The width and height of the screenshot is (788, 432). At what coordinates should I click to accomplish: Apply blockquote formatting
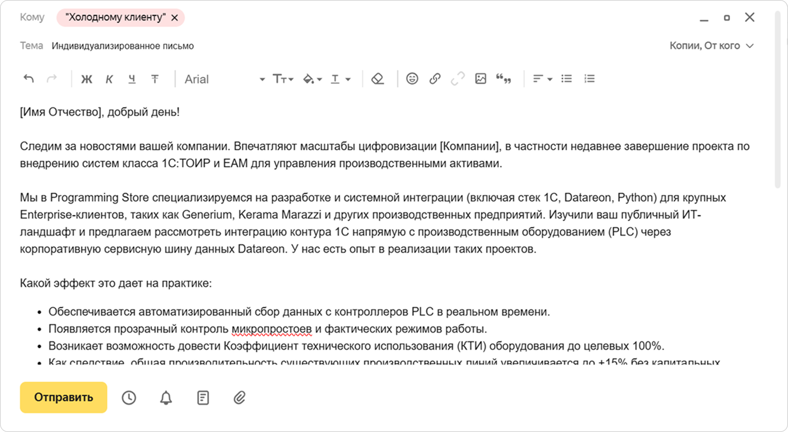(503, 79)
